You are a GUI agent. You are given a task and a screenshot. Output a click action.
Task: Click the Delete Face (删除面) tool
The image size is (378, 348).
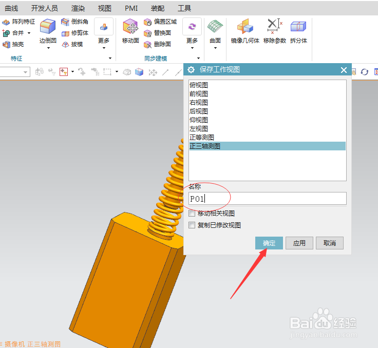158,44
